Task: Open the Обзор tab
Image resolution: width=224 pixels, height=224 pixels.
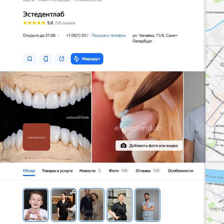Action: [29, 171]
